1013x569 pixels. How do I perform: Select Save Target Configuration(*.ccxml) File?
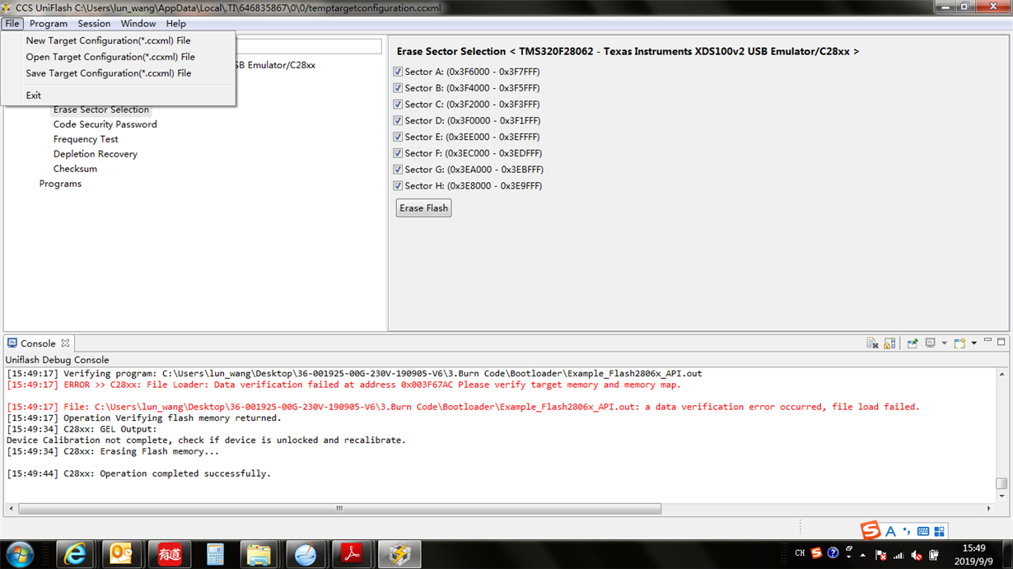click(109, 73)
